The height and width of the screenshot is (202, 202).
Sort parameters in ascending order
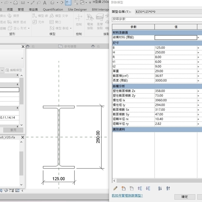(x=160, y=188)
